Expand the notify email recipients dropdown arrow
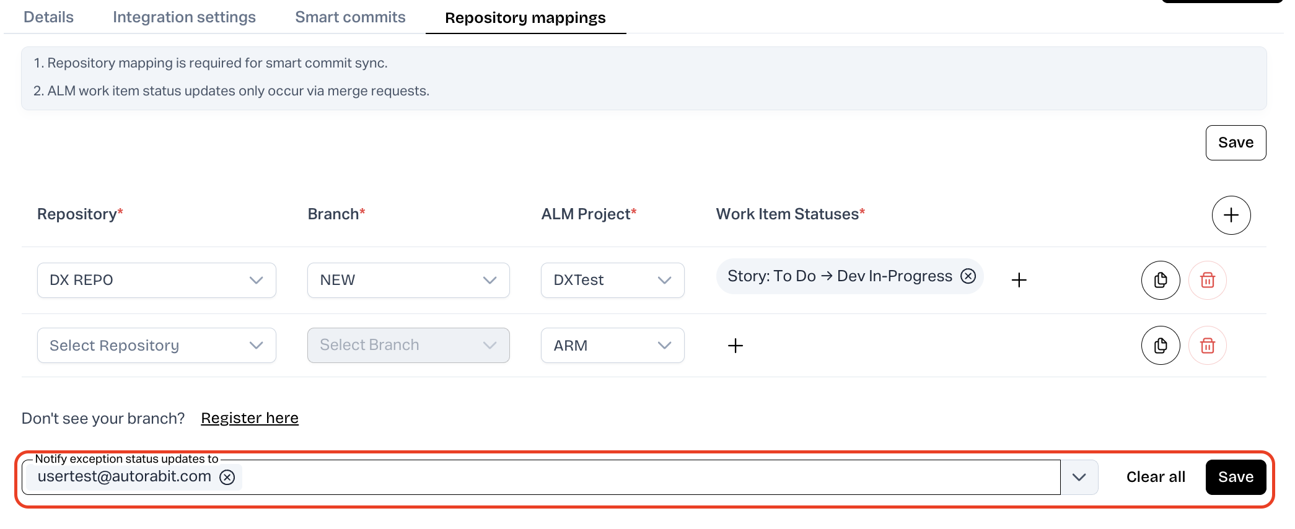 [x=1079, y=477]
